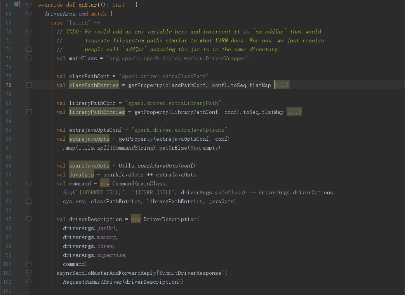Viewport: 405px width, 295px height.
Task: Click the override method gutter icon on line 67
Action: pos(16,4)
